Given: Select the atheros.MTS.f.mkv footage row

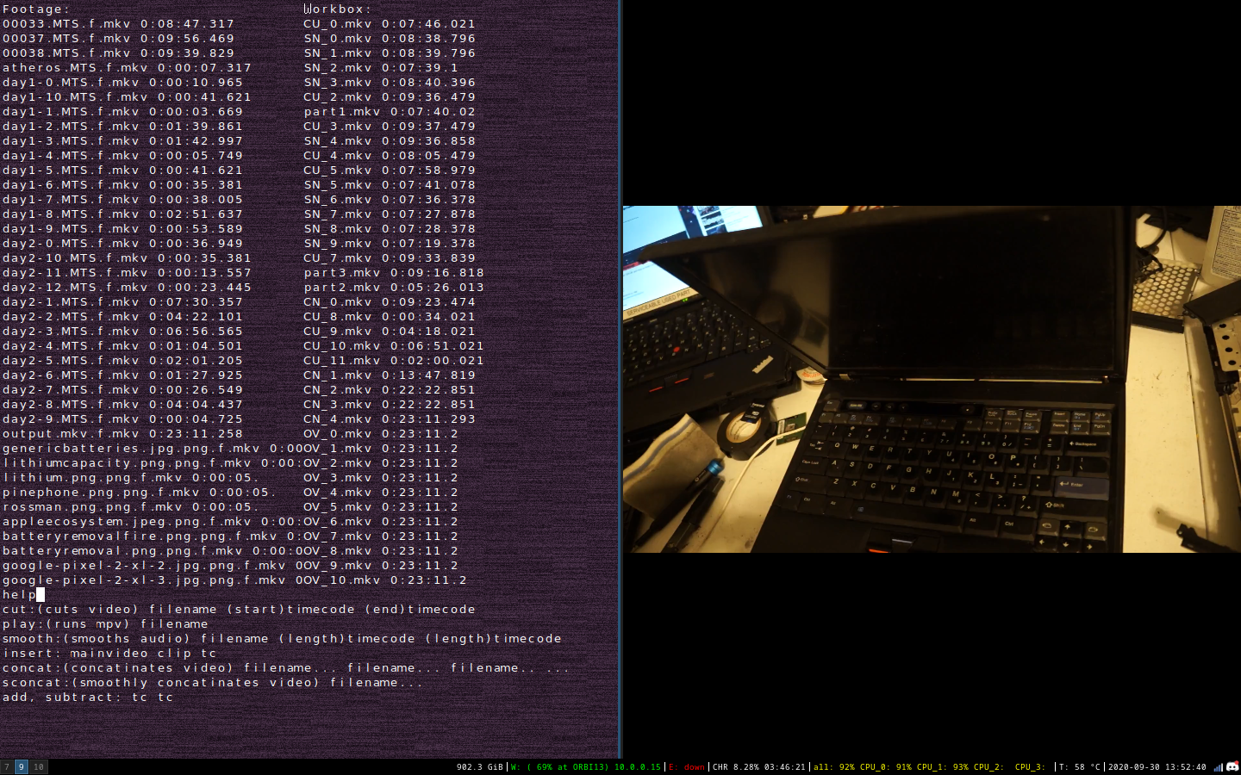Looking at the screenshot, I should (127, 68).
